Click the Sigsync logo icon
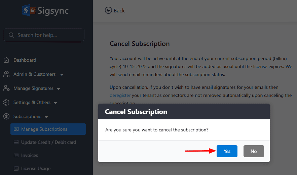This screenshot has width=297, height=175. (x=28, y=10)
